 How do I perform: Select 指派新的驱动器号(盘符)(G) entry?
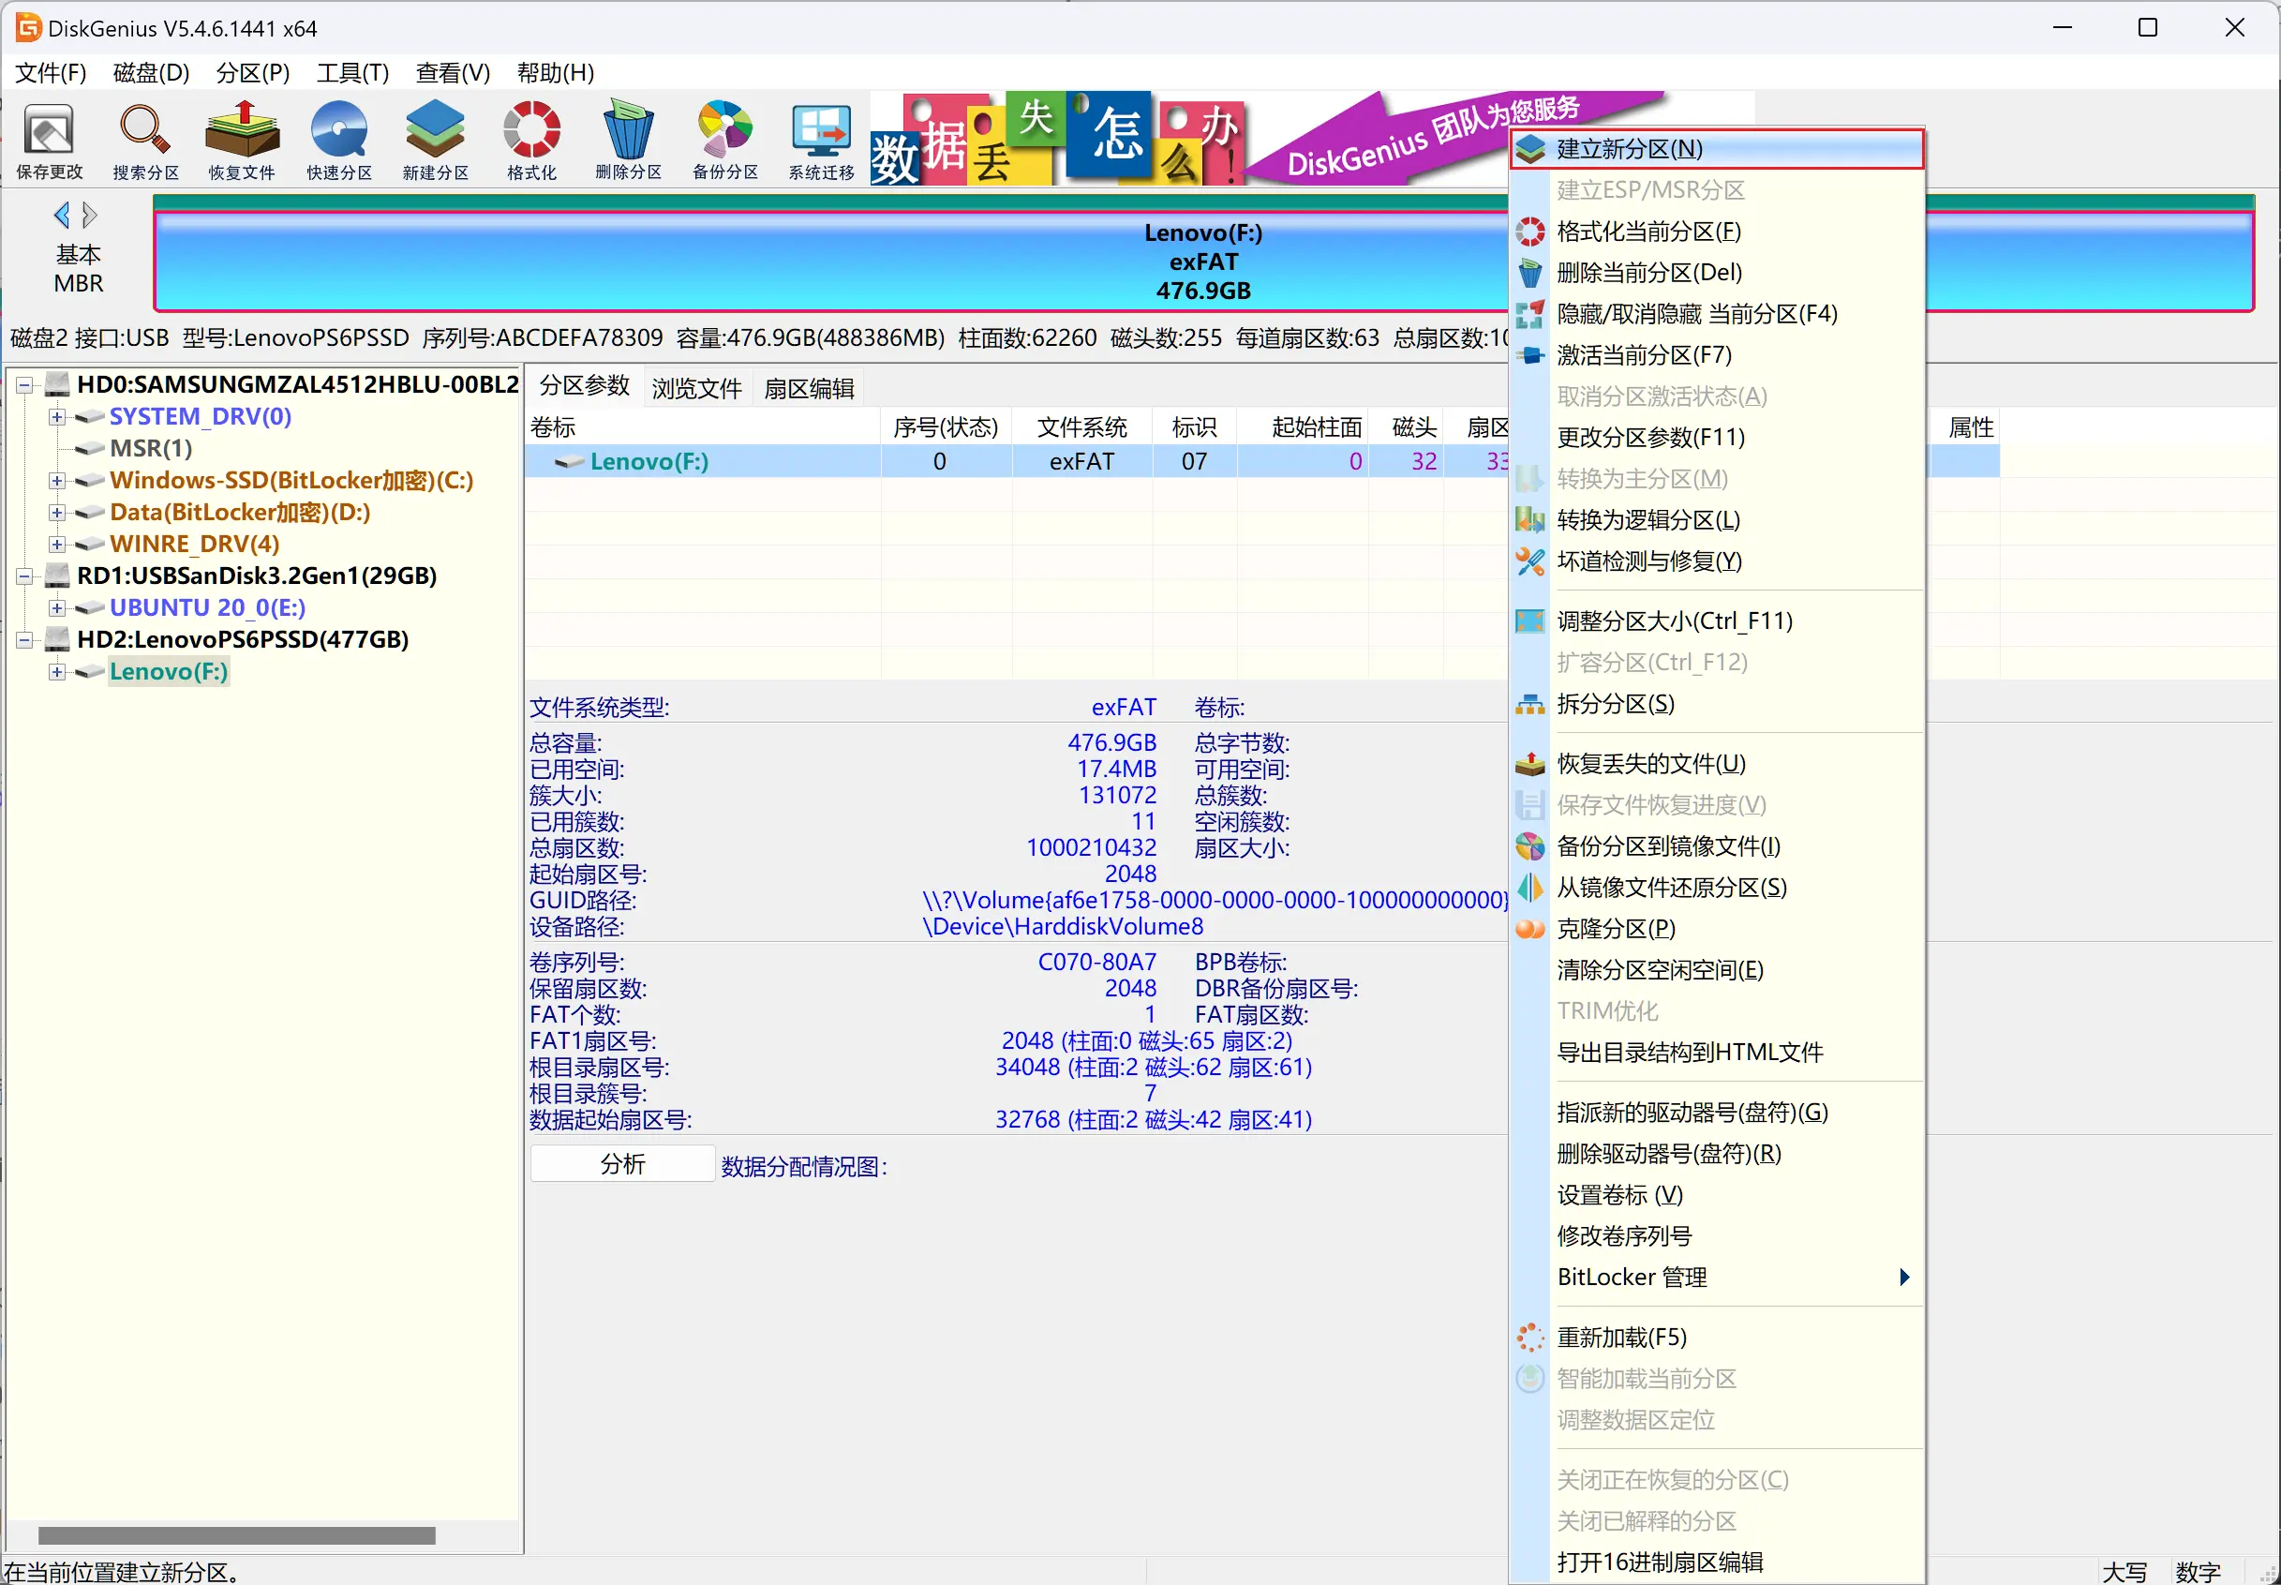coord(1716,1113)
